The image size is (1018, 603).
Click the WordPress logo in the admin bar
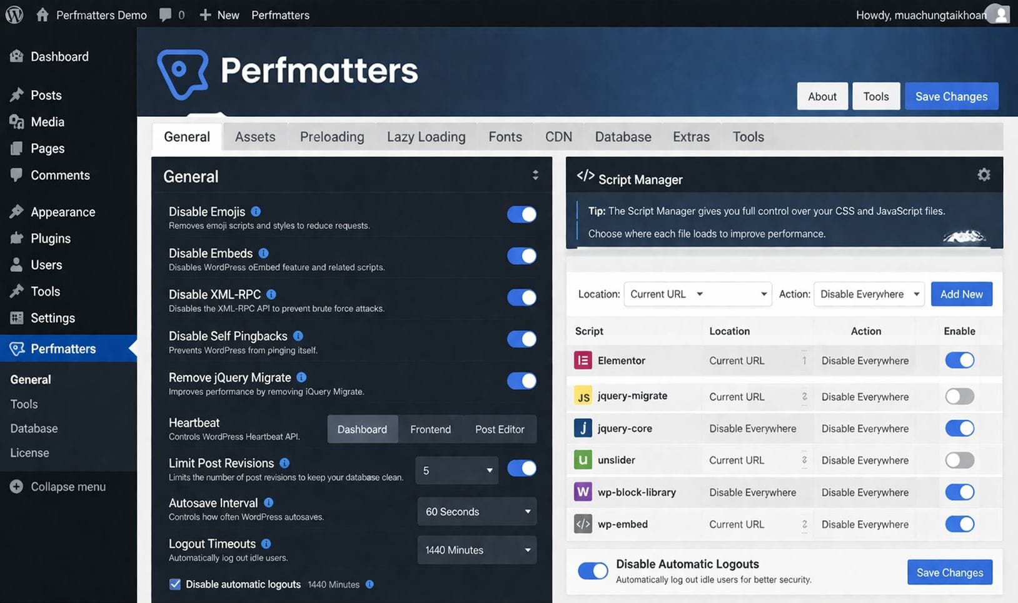pos(13,14)
